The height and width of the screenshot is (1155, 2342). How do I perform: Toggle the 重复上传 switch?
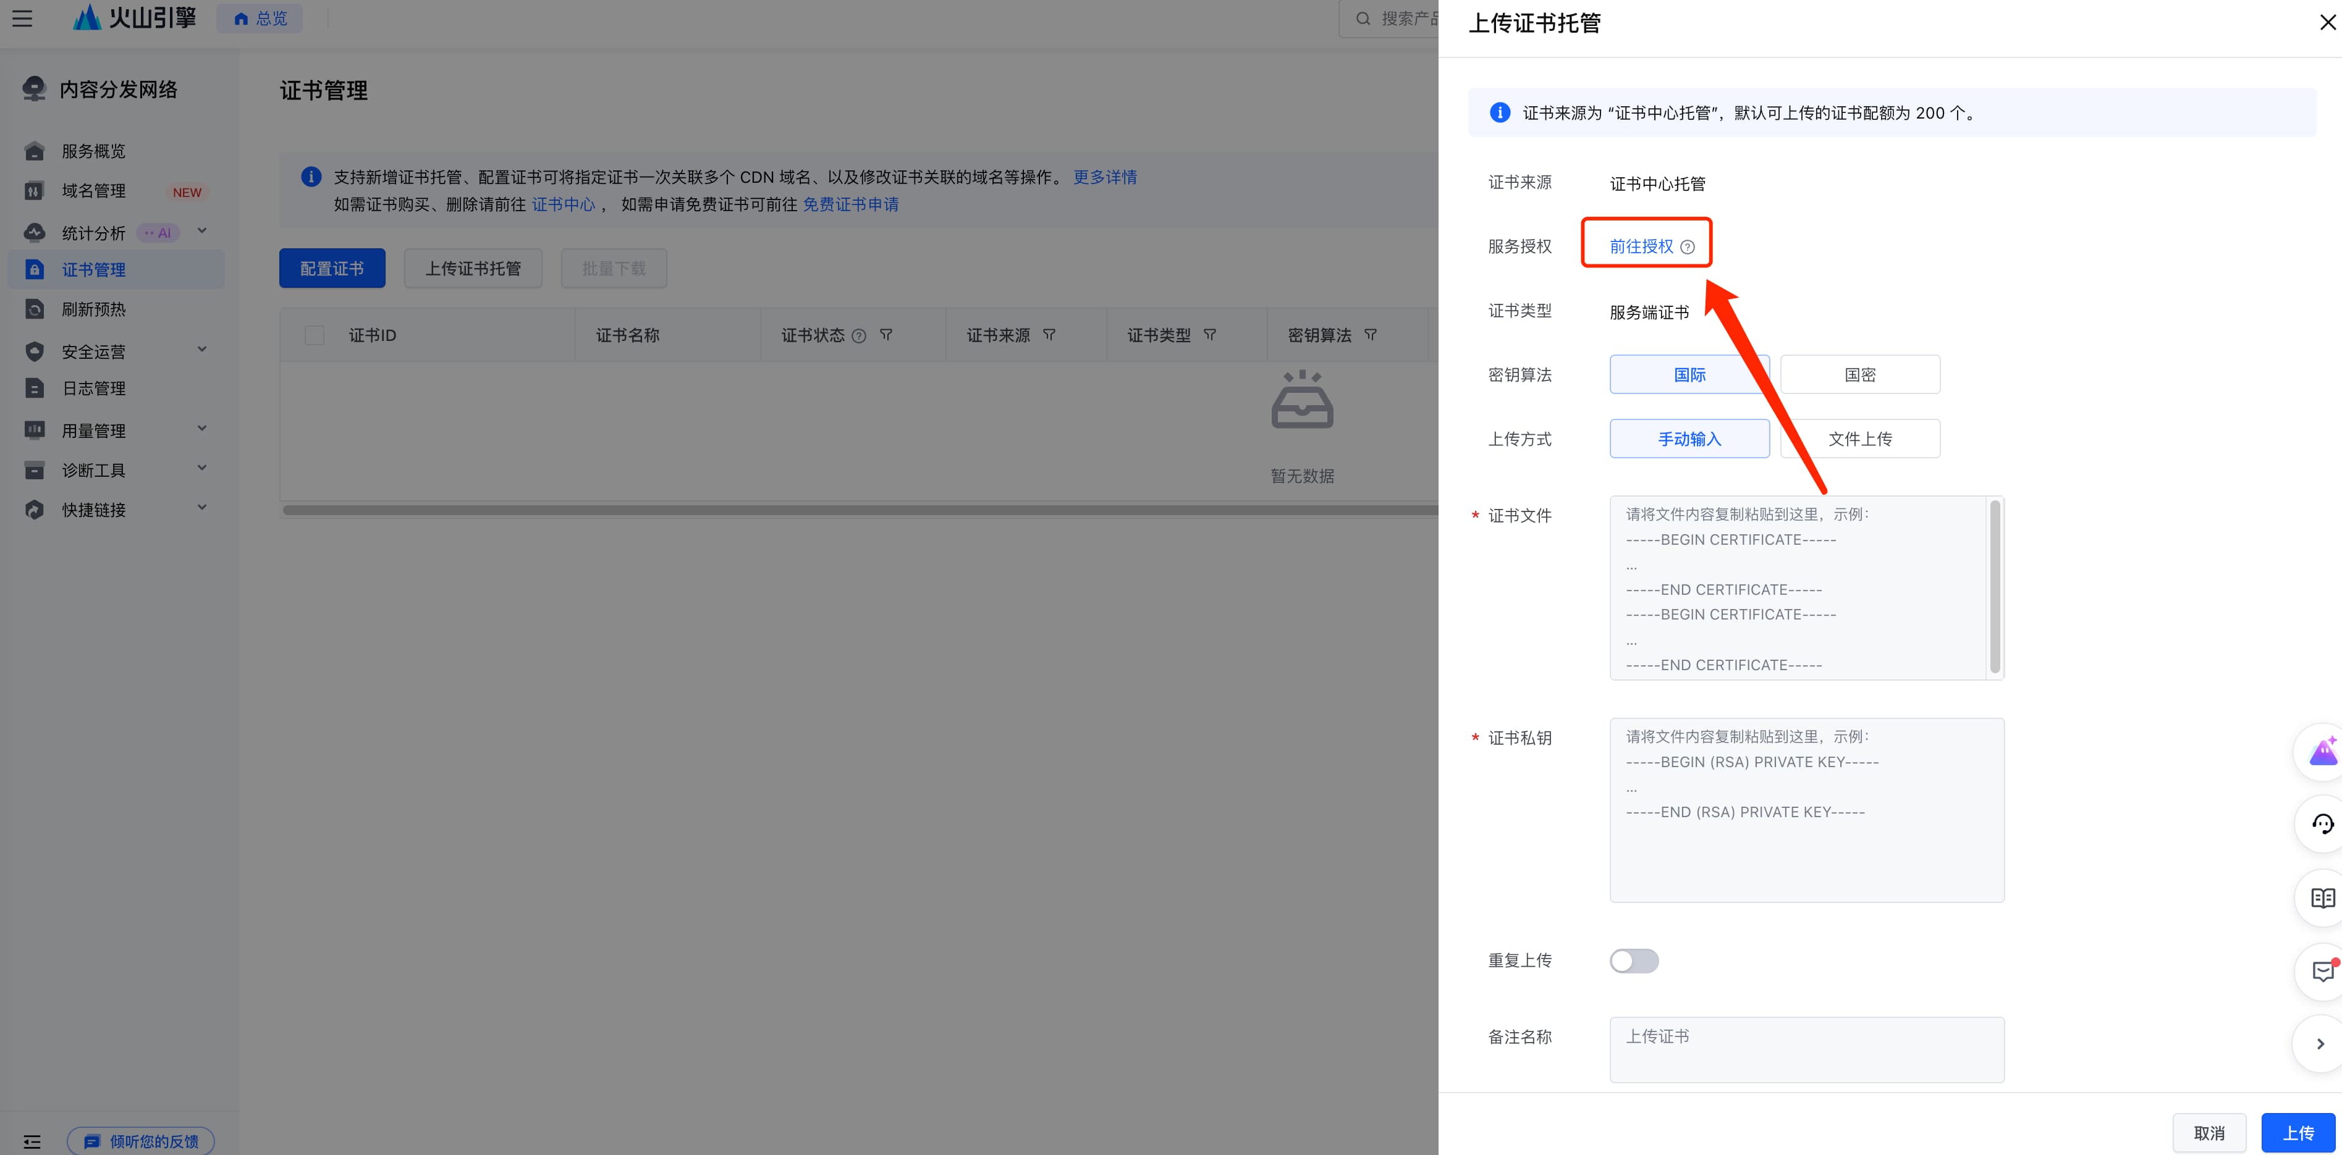click(x=1634, y=960)
